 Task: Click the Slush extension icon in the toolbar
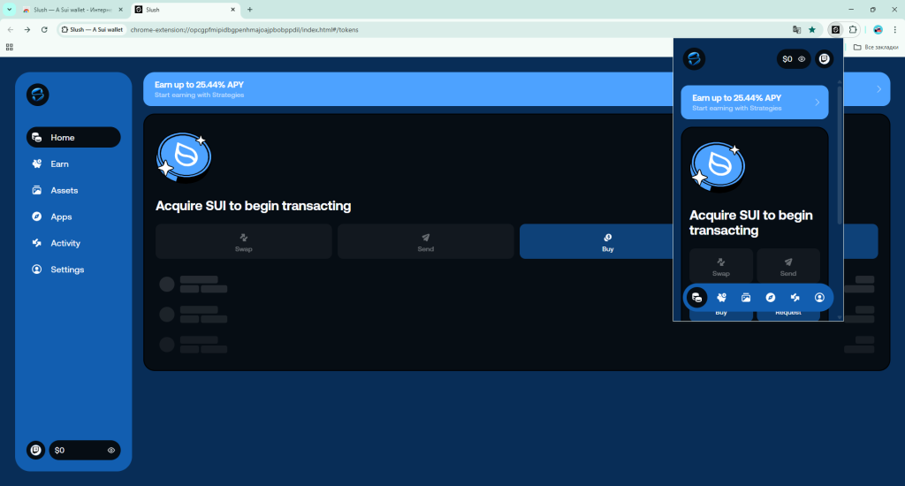(835, 29)
